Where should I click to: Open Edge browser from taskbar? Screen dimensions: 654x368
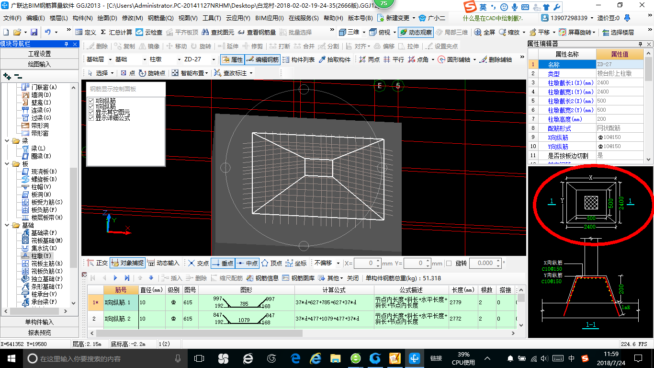(295, 358)
